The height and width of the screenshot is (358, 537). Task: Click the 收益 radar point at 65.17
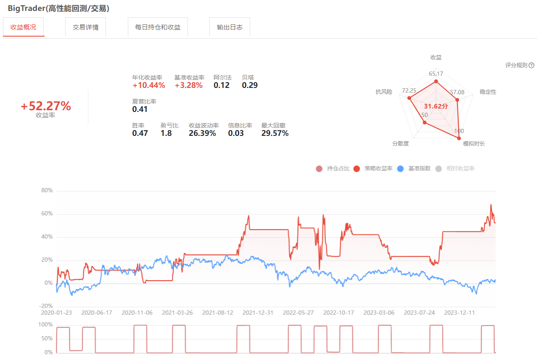point(436,81)
